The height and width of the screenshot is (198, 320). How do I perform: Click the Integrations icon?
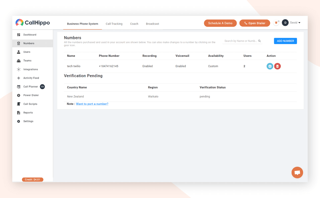coord(19,69)
